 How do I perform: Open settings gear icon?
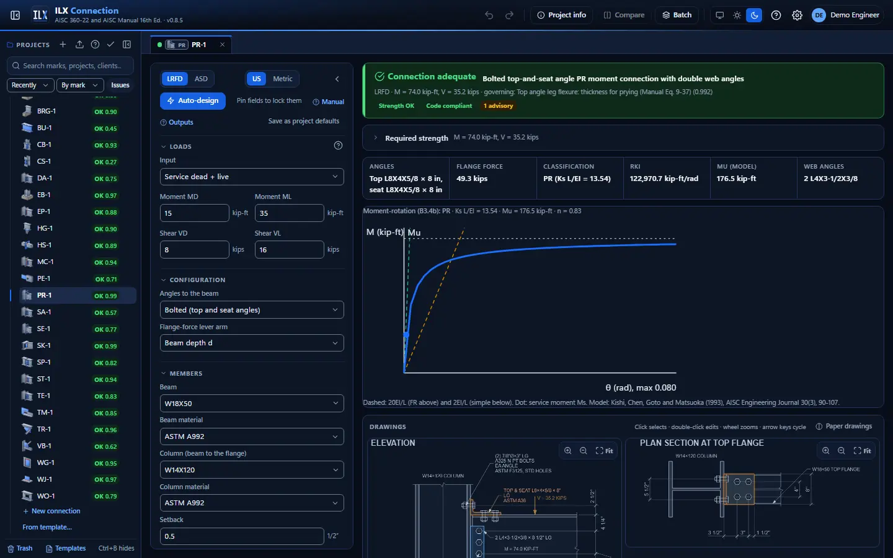click(x=797, y=15)
